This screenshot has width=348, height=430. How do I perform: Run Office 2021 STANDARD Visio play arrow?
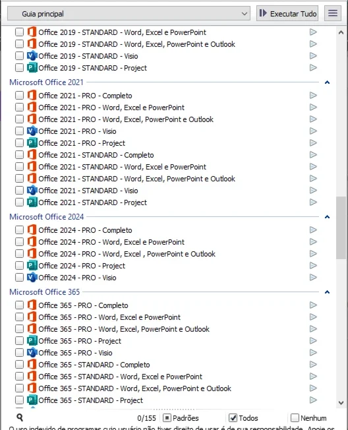(313, 191)
